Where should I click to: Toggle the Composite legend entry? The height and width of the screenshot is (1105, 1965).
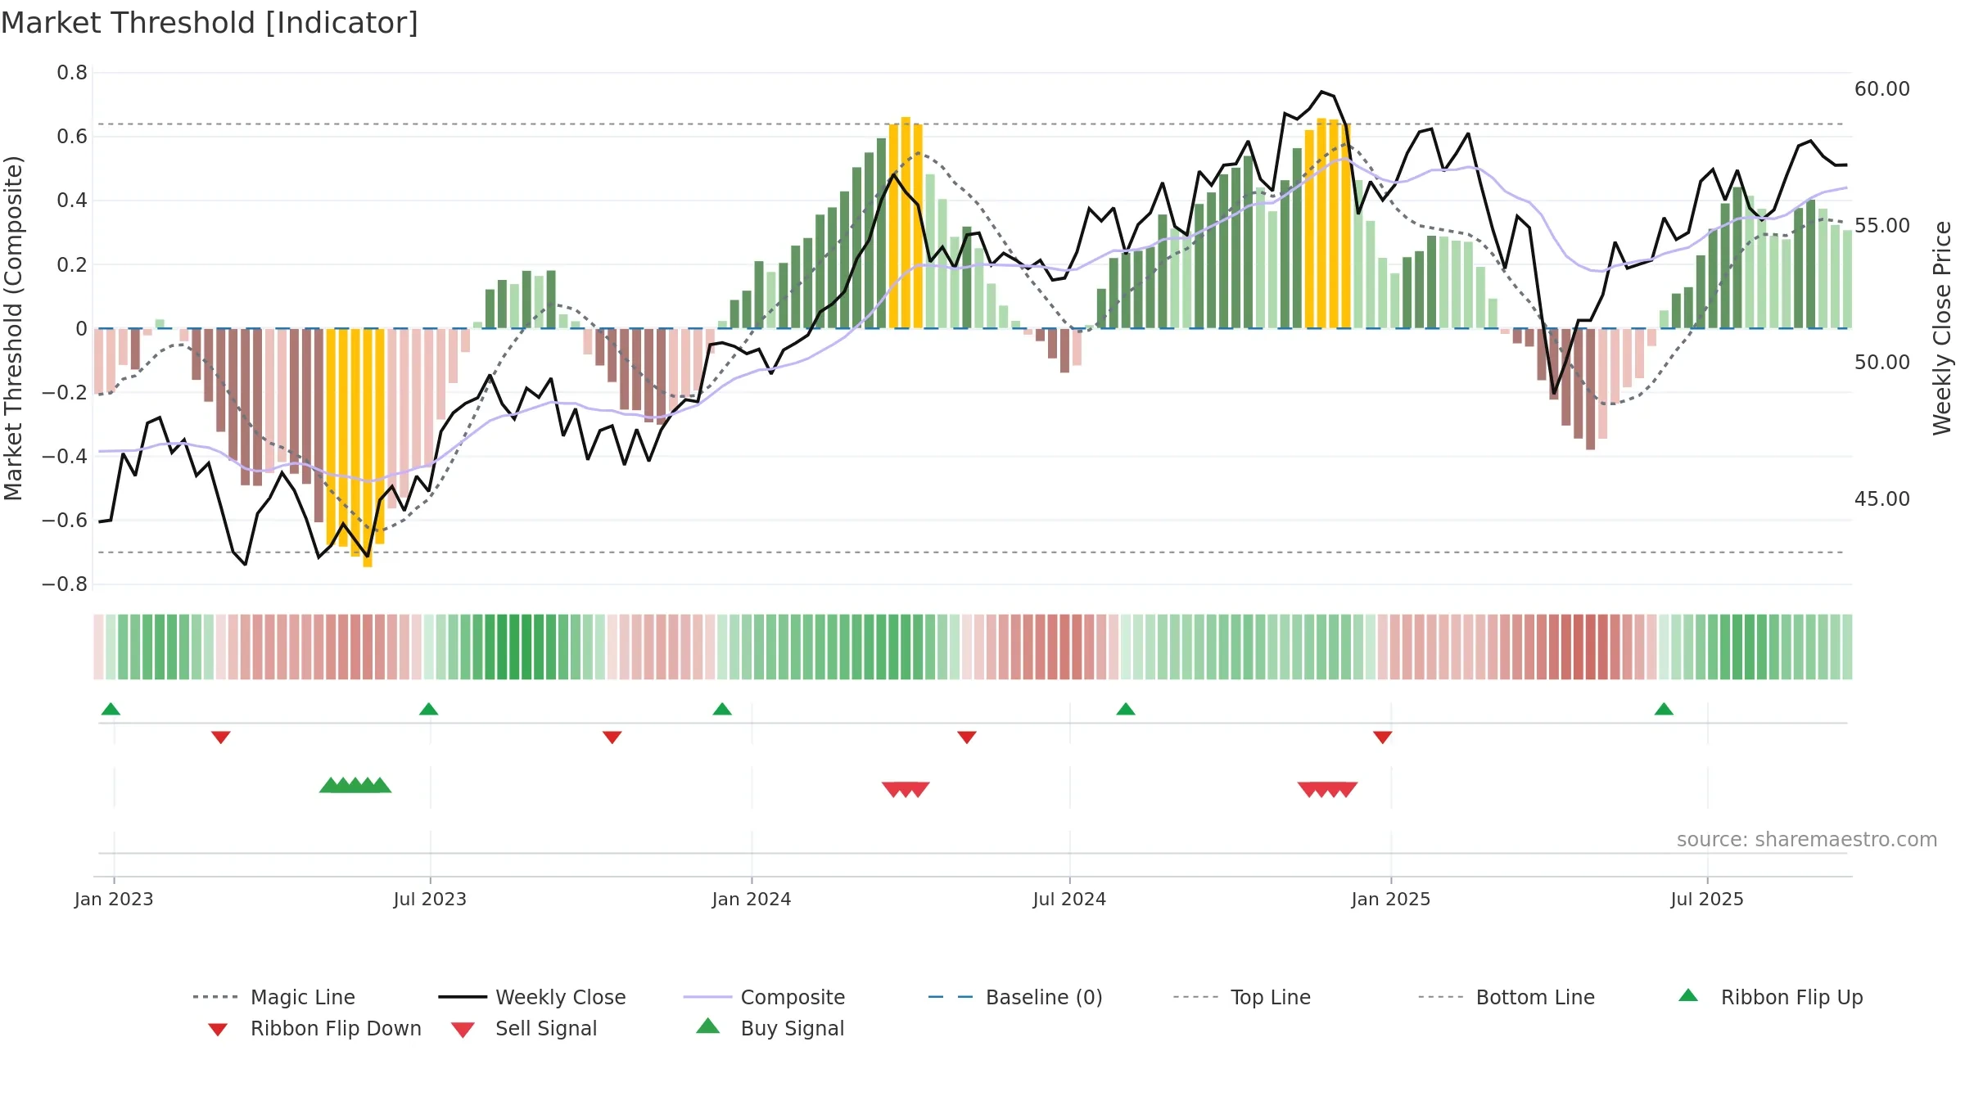click(764, 997)
